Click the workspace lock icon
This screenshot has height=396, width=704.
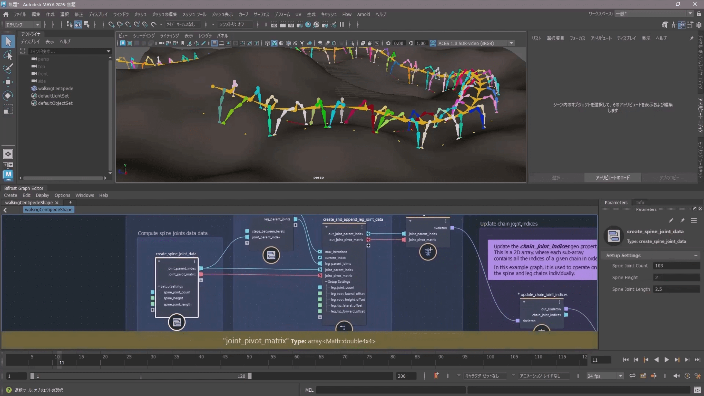pos(699,14)
